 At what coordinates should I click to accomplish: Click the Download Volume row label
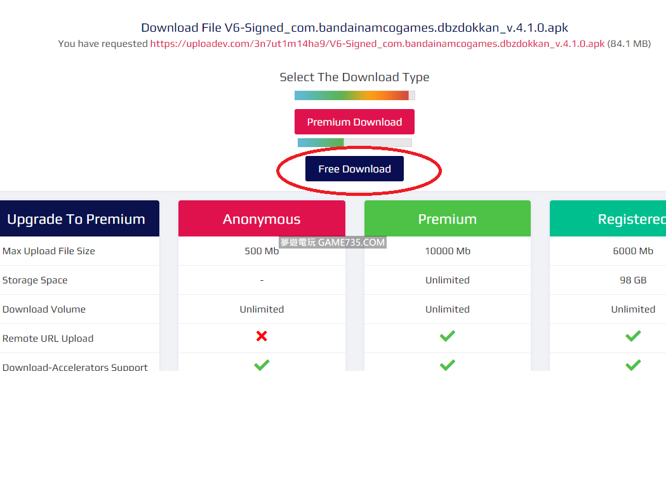44,309
